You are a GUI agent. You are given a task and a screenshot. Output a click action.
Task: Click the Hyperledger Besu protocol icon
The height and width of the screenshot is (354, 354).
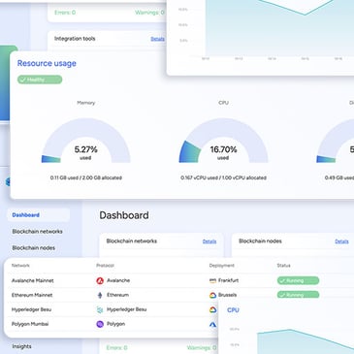[100, 309]
